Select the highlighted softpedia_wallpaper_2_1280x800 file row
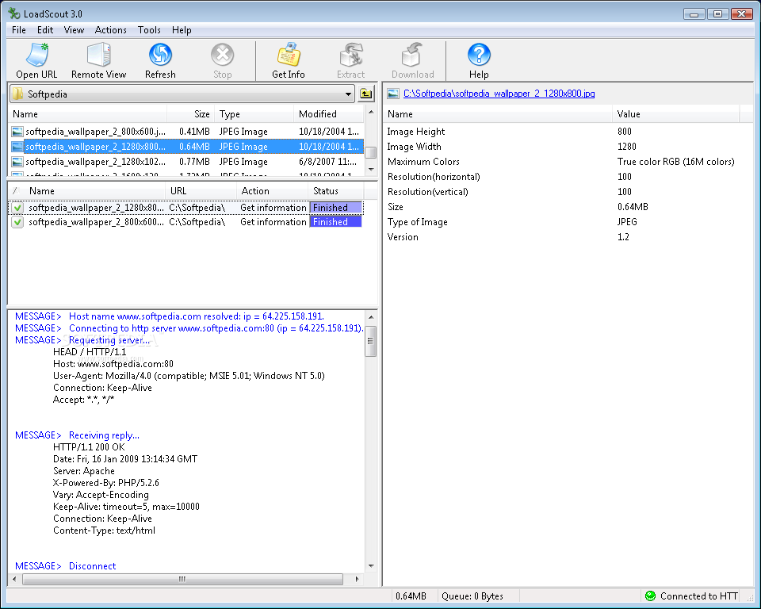 click(x=186, y=147)
